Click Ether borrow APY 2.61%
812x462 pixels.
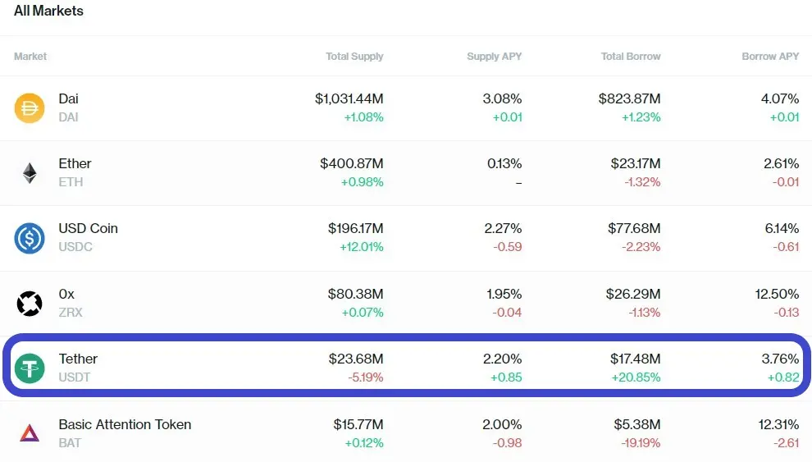(782, 163)
